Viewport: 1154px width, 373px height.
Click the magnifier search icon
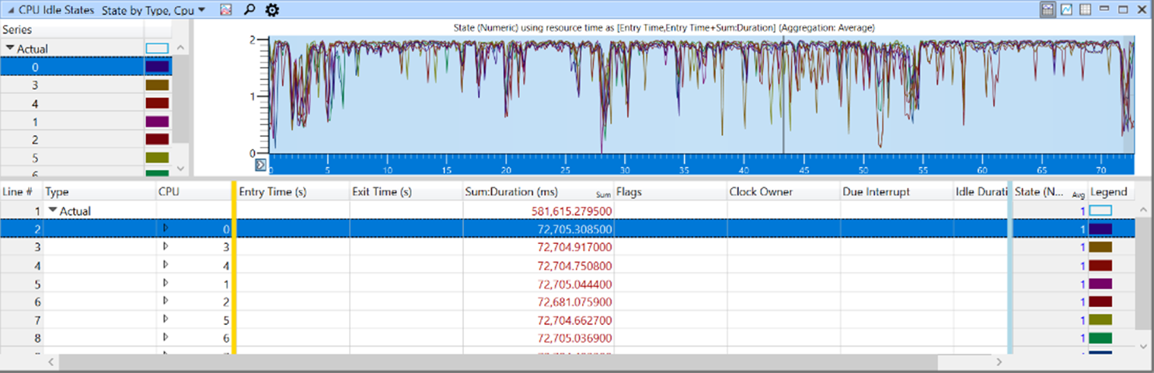(249, 10)
